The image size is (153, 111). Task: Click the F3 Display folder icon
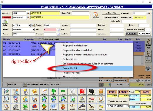35,92
